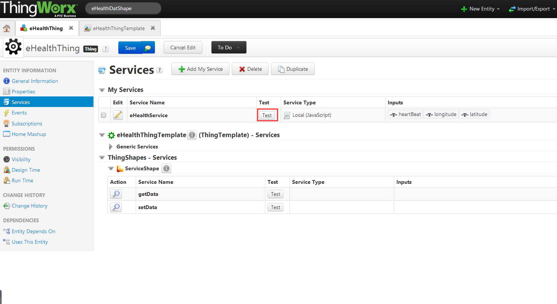The width and height of the screenshot is (557, 304).
Task: Open the New Entity dropdown menu
Action: point(480,9)
